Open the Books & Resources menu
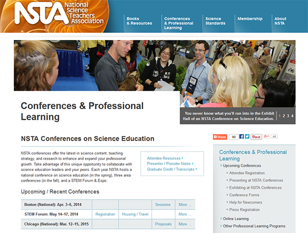This screenshot has width=308, height=233. coord(139,21)
